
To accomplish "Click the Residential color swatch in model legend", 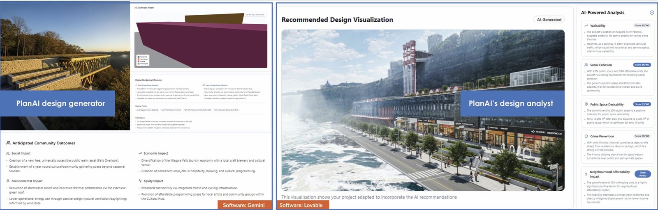I will [139, 57].
